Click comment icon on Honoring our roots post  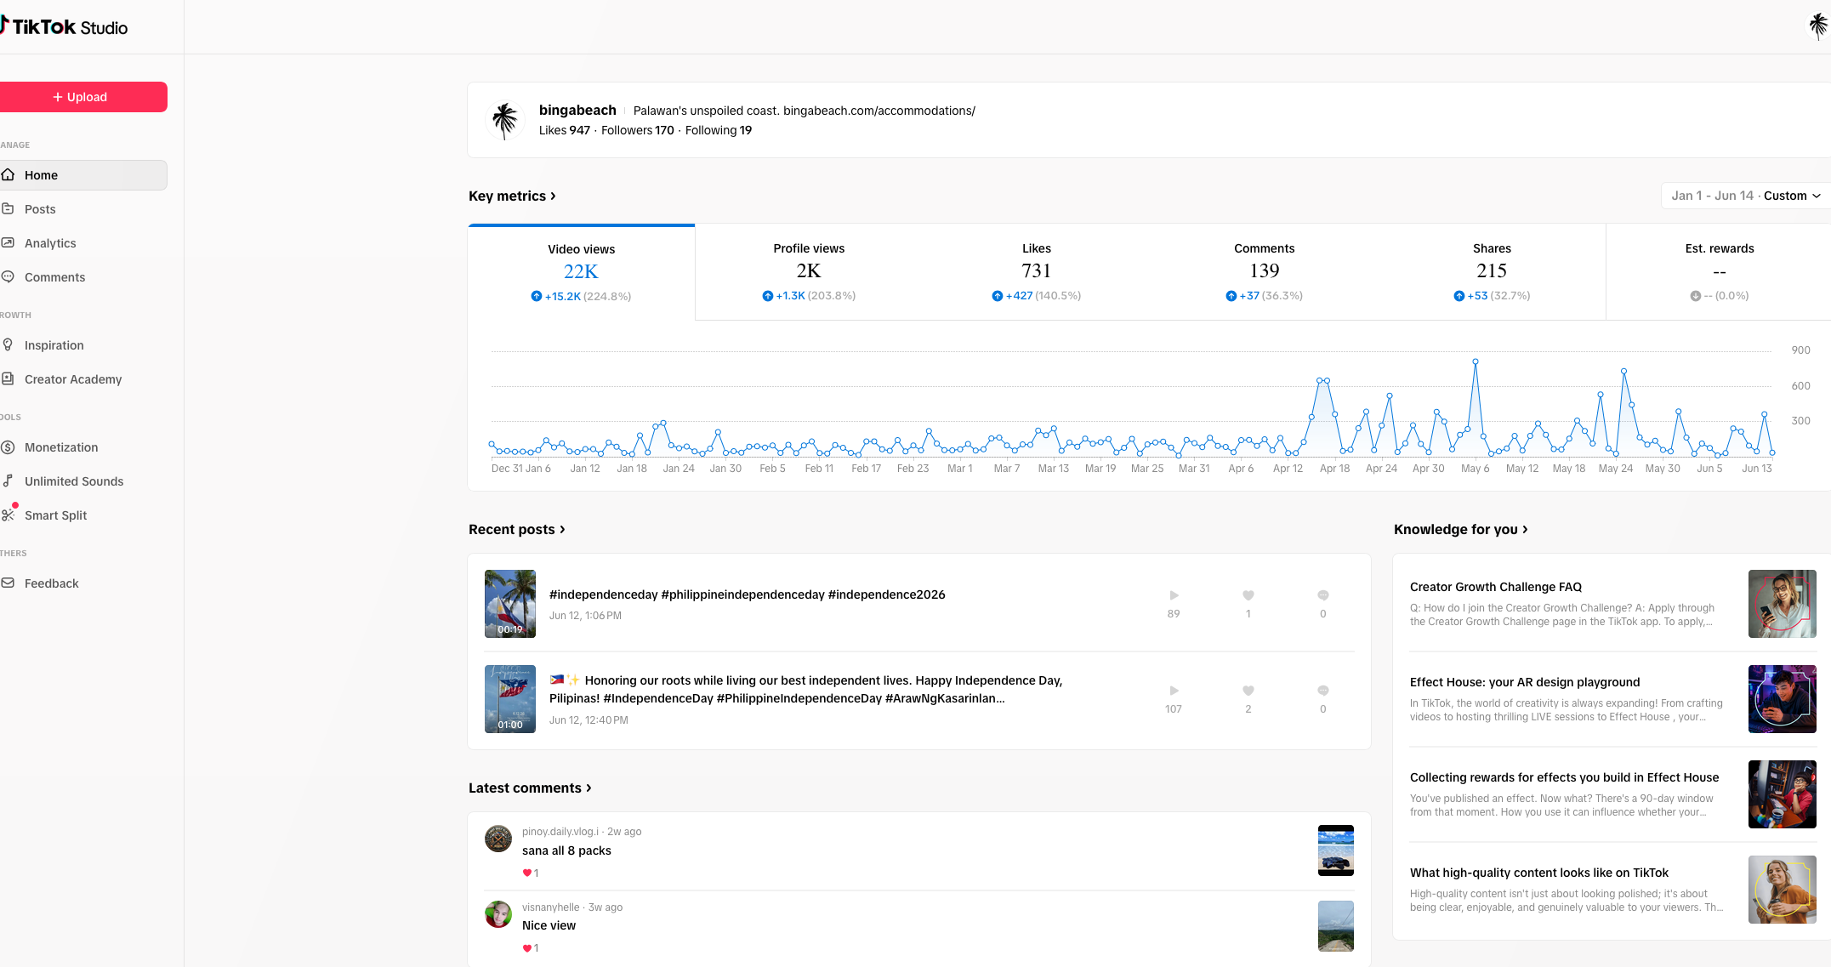(x=1323, y=691)
